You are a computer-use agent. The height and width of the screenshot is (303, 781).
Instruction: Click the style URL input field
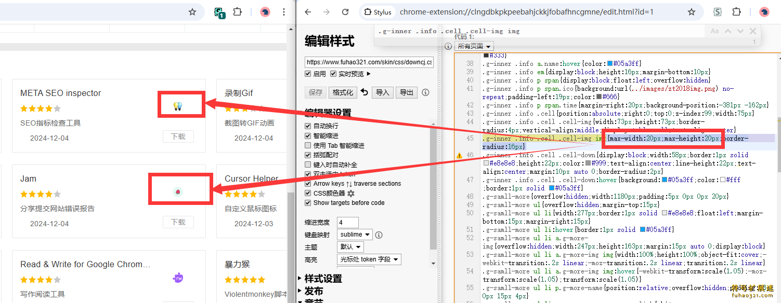click(369, 62)
